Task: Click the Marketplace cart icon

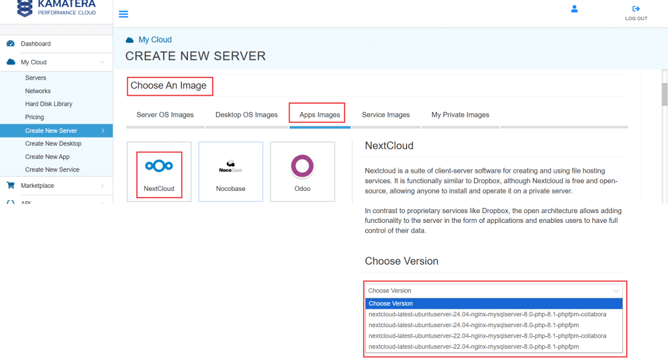Action: [10, 185]
